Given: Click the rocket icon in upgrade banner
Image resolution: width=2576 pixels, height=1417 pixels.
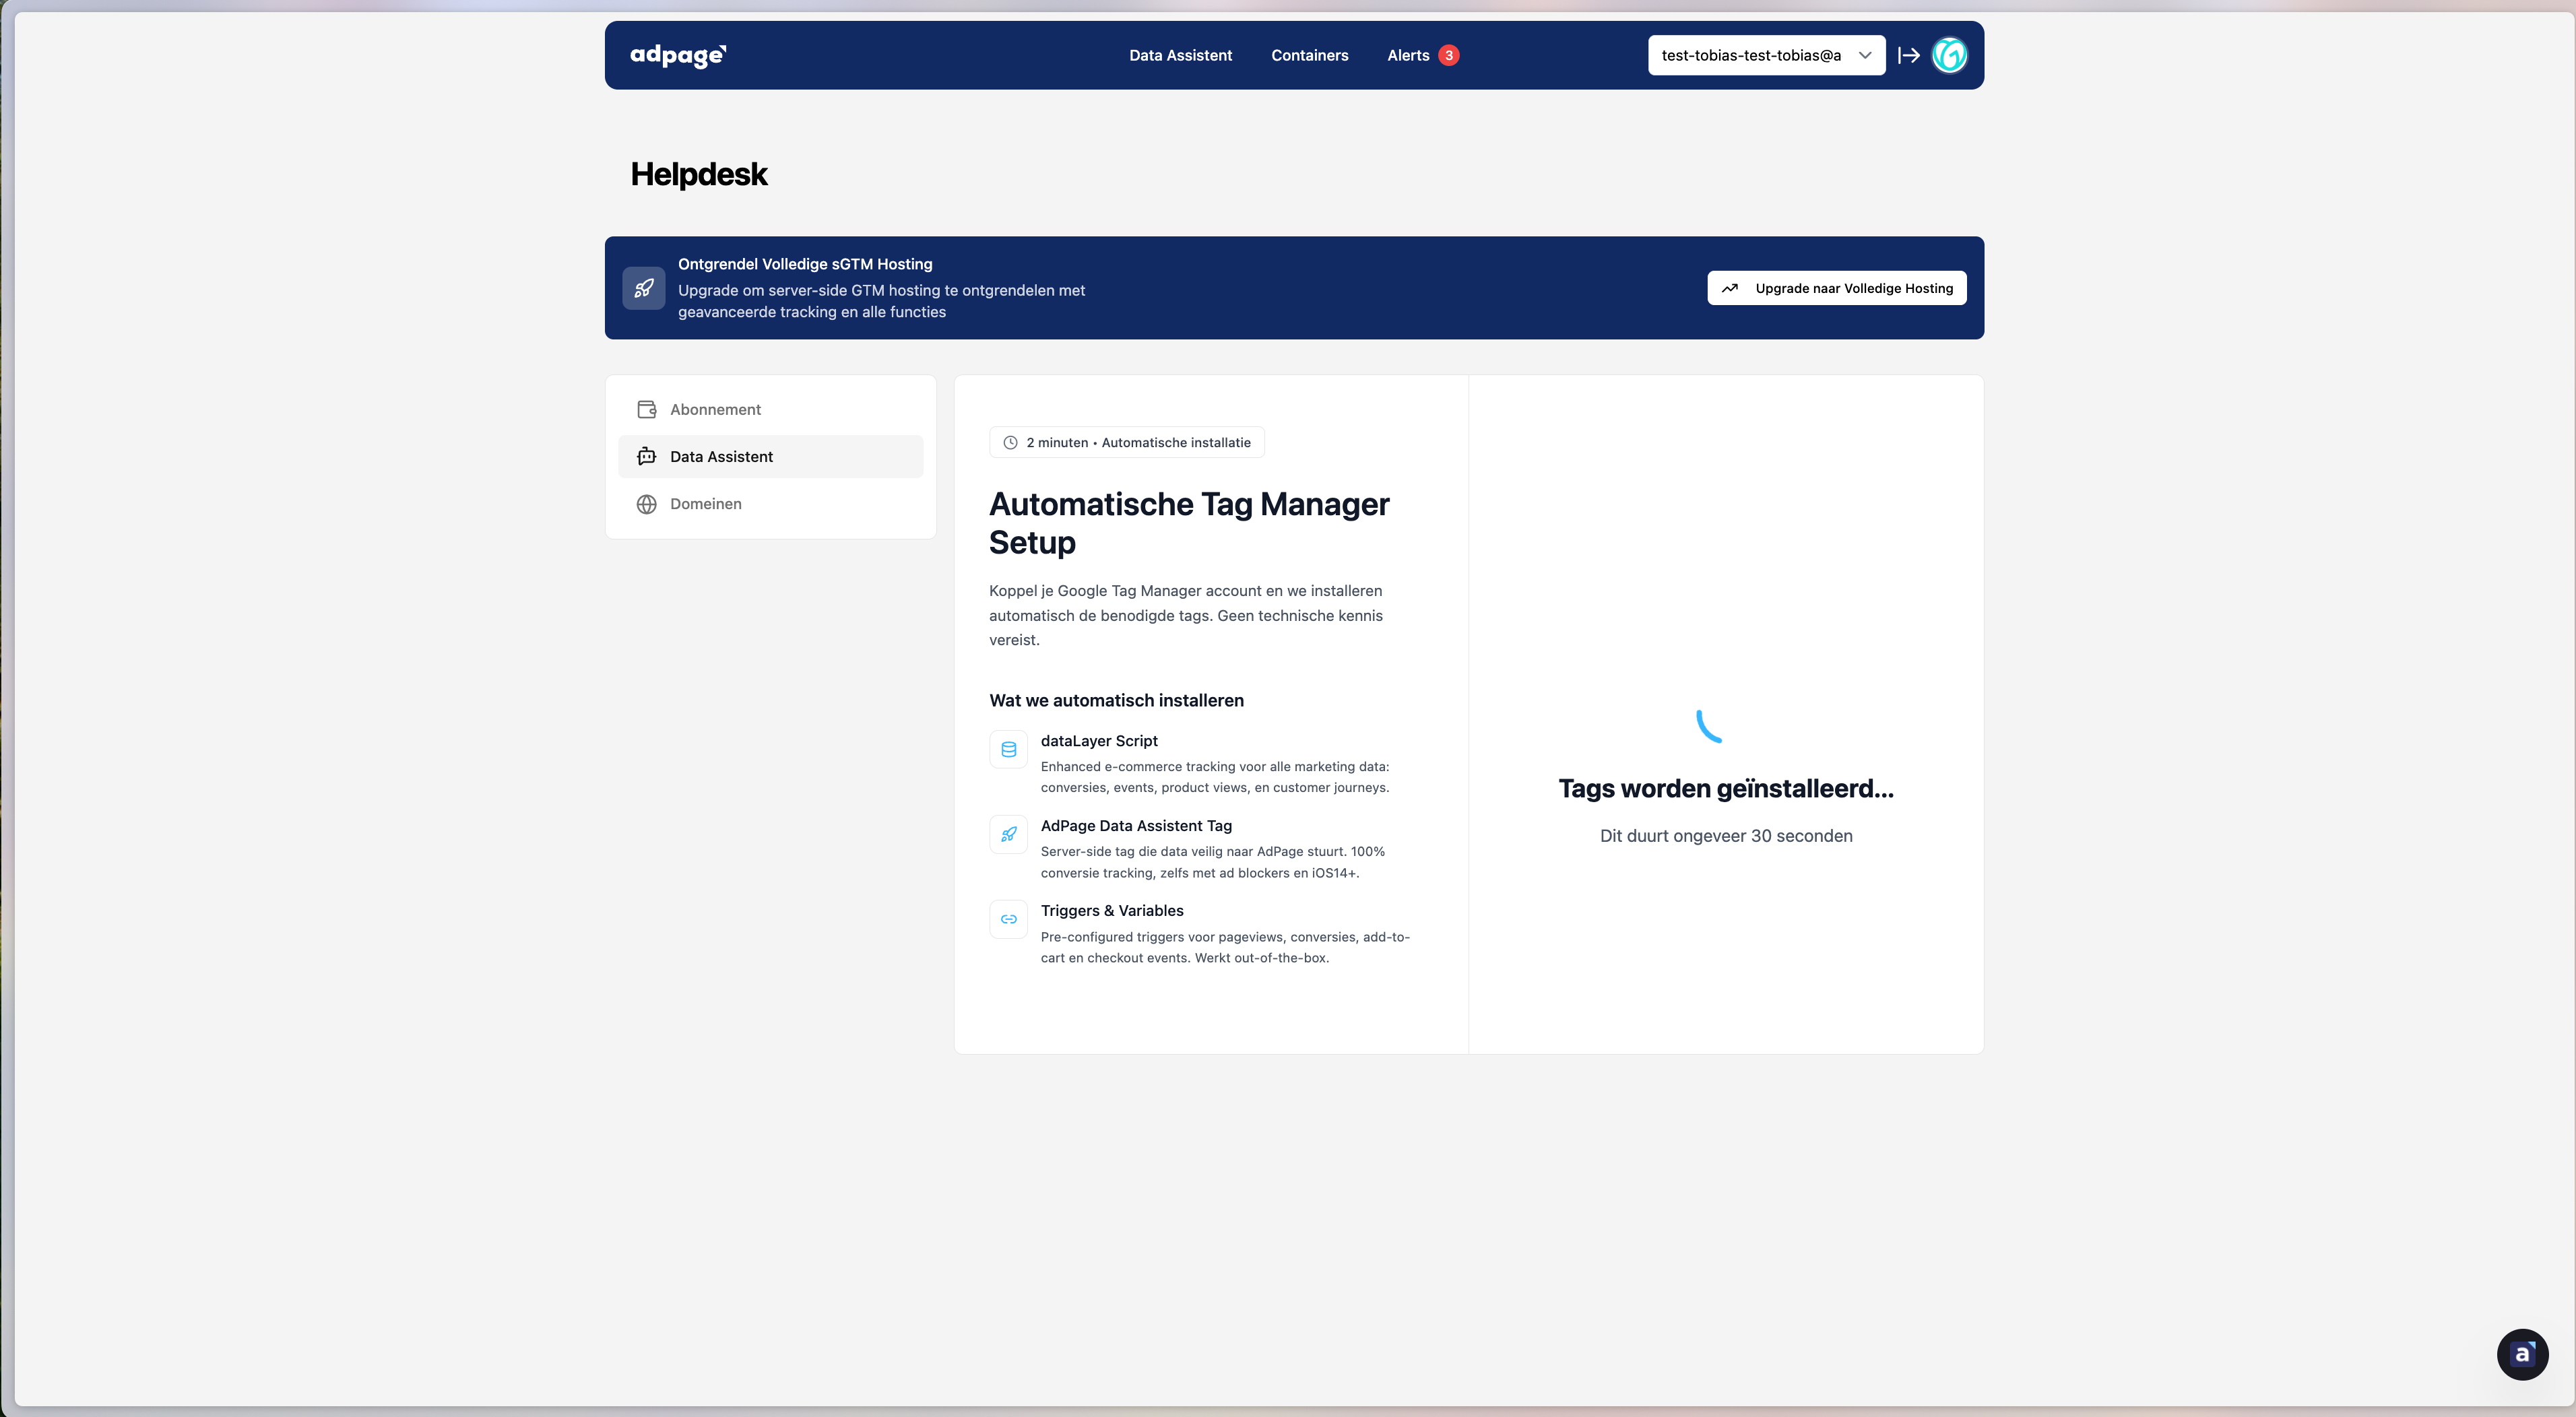Looking at the screenshot, I should [644, 288].
